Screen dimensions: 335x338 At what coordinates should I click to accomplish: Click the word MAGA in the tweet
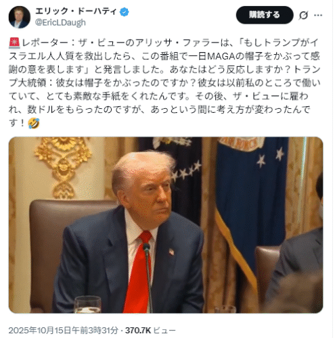221,56
